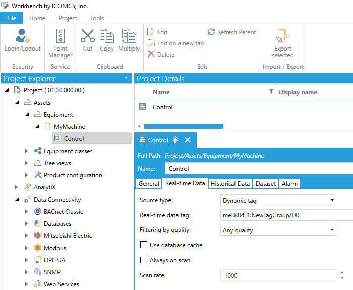Viewport: 353px width, 290px height.
Task: Close the Control editor tab
Action: click(x=188, y=140)
